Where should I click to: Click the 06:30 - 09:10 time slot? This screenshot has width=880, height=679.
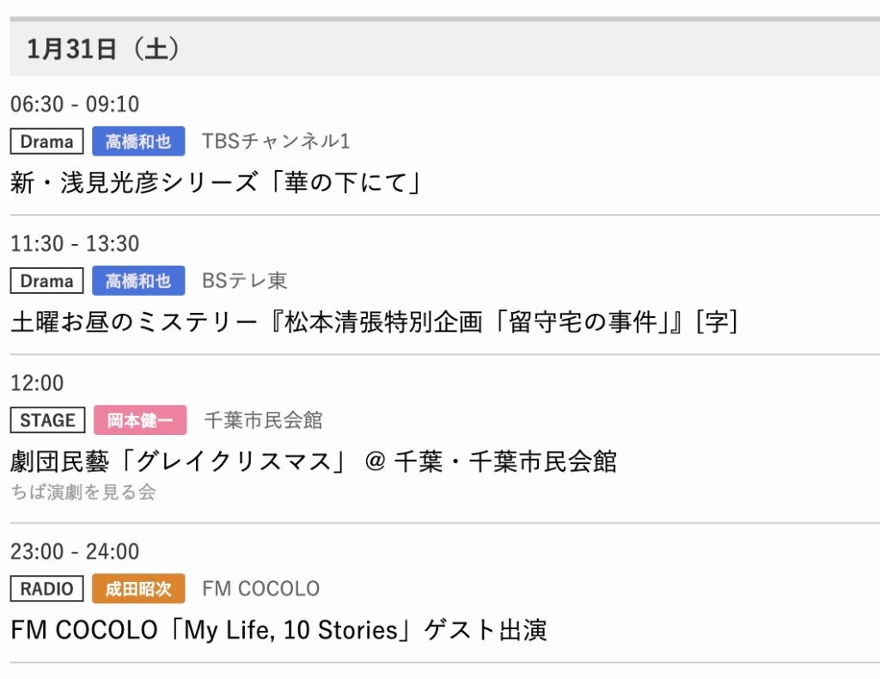pyautogui.click(x=75, y=104)
